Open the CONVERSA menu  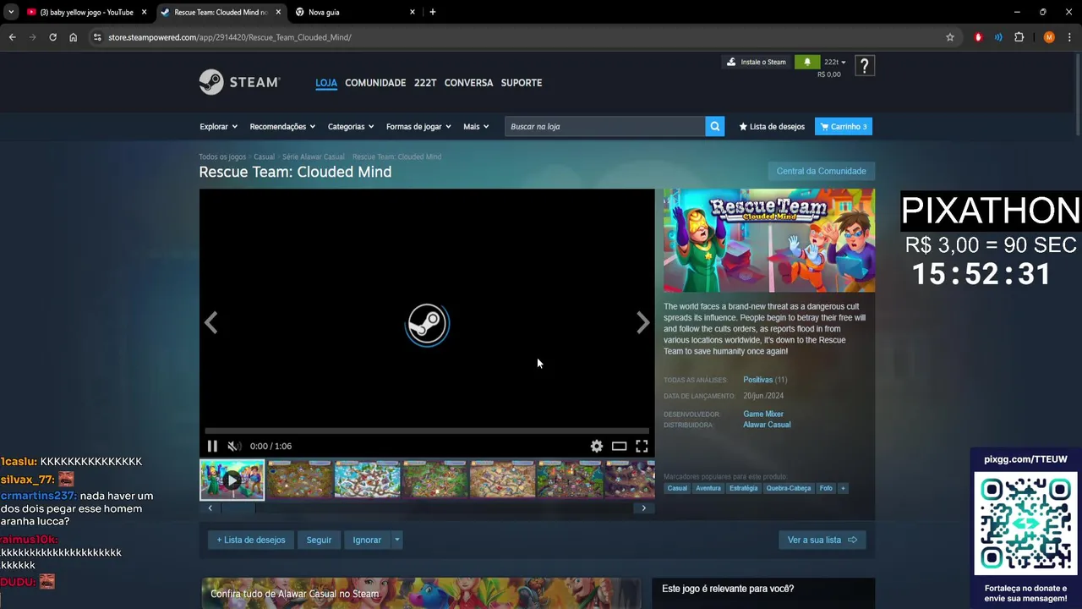click(468, 82)
